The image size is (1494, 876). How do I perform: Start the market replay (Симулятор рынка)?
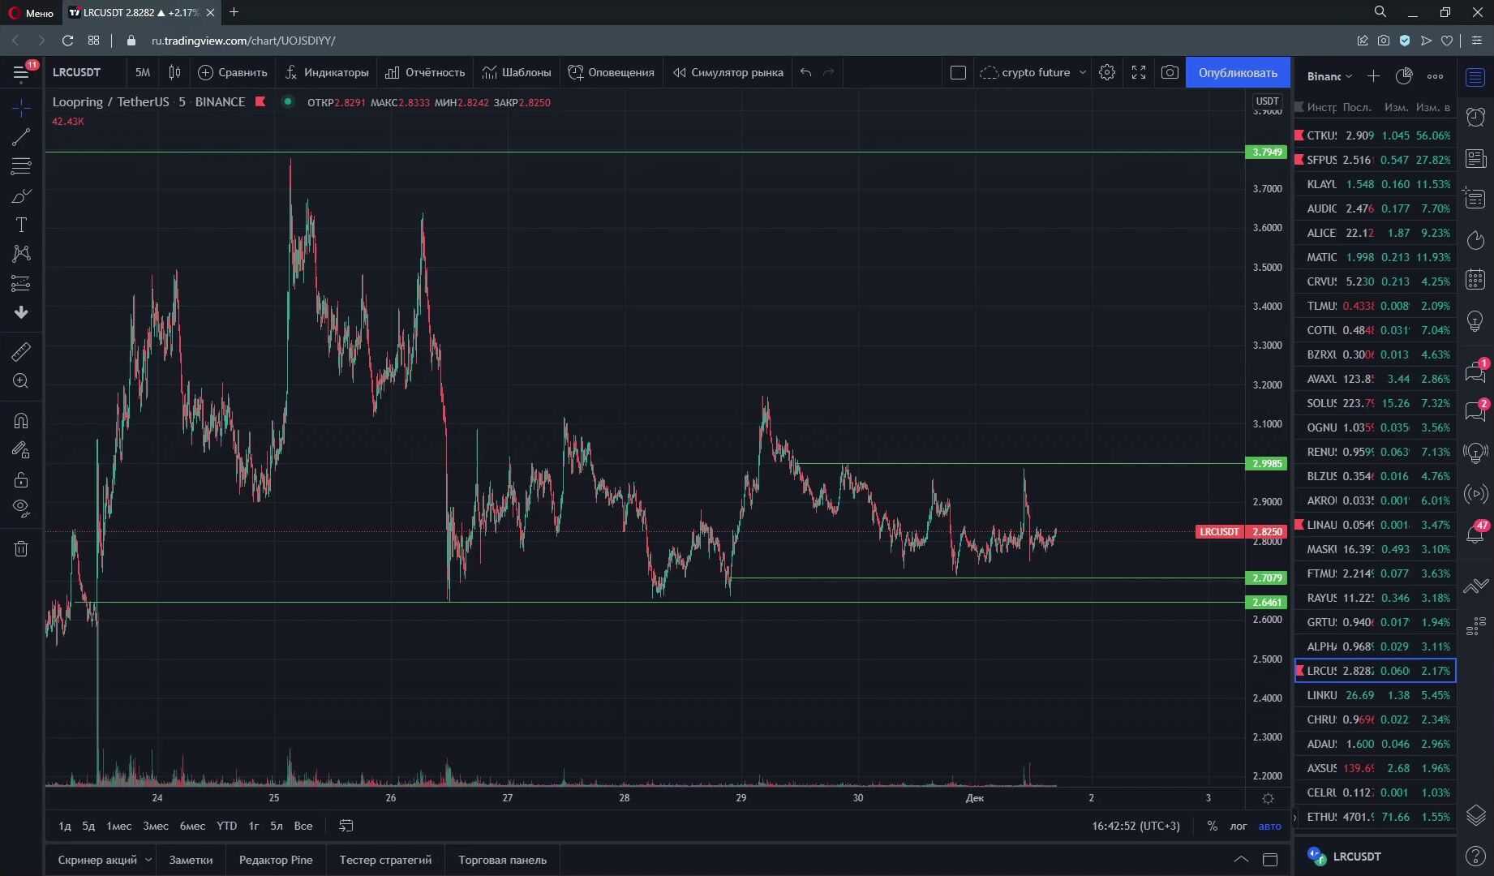[x=728, y=72]
